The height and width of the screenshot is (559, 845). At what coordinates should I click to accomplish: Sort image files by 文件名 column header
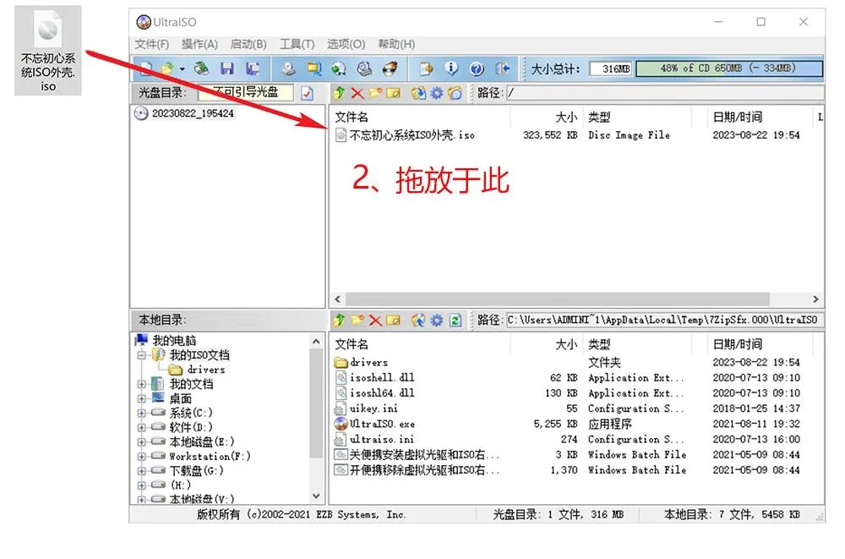tap(352, 118)
